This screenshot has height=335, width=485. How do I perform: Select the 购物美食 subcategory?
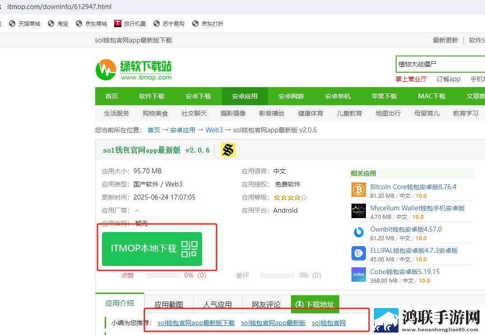[x=155, y=113]
